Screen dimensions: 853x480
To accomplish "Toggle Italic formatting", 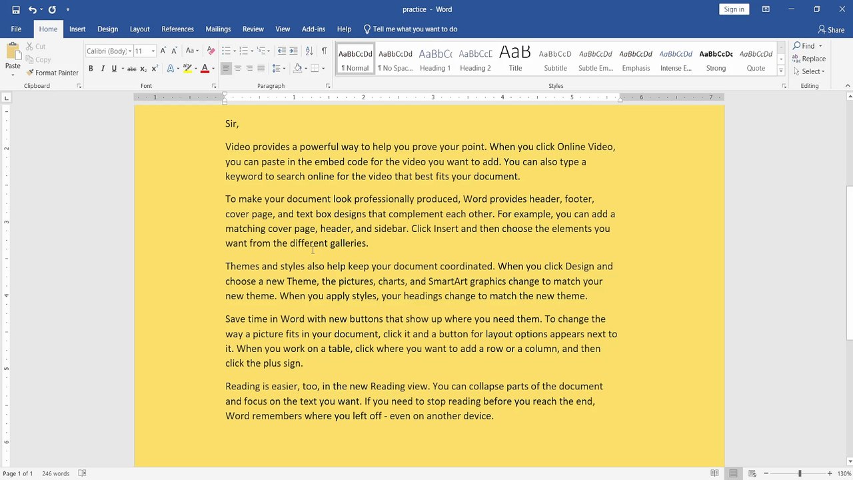I will click(x=103, y=69).
